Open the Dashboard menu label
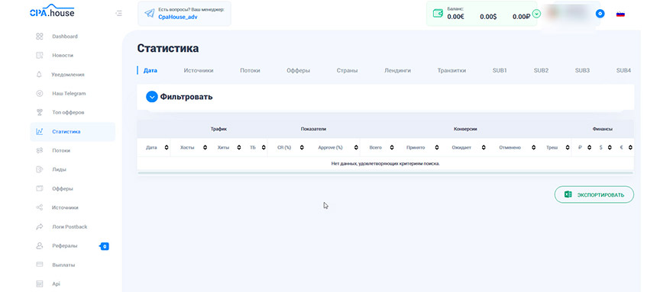 [x=65, y=37]
